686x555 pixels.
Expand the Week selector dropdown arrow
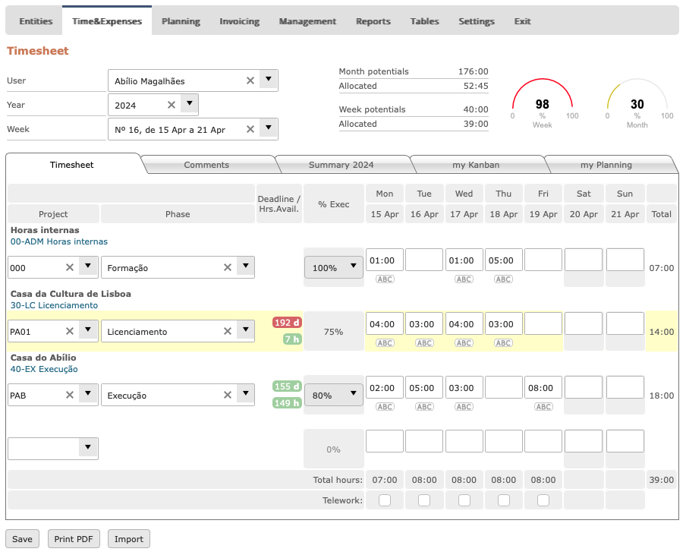[x=269, y=128]
